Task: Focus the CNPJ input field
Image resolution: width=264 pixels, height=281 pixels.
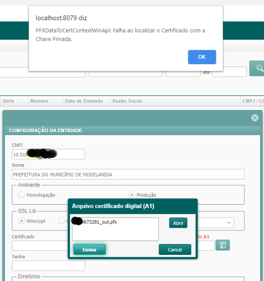Action: 48,154
